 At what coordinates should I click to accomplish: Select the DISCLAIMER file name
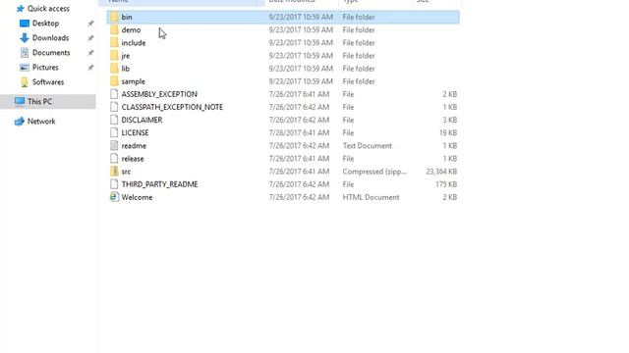tap(142, 120)
